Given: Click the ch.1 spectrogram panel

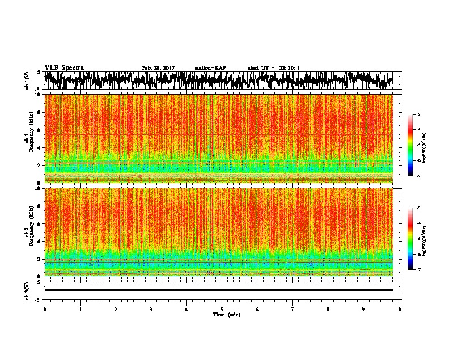Looking at the screenshot, I should coord(219,138).
